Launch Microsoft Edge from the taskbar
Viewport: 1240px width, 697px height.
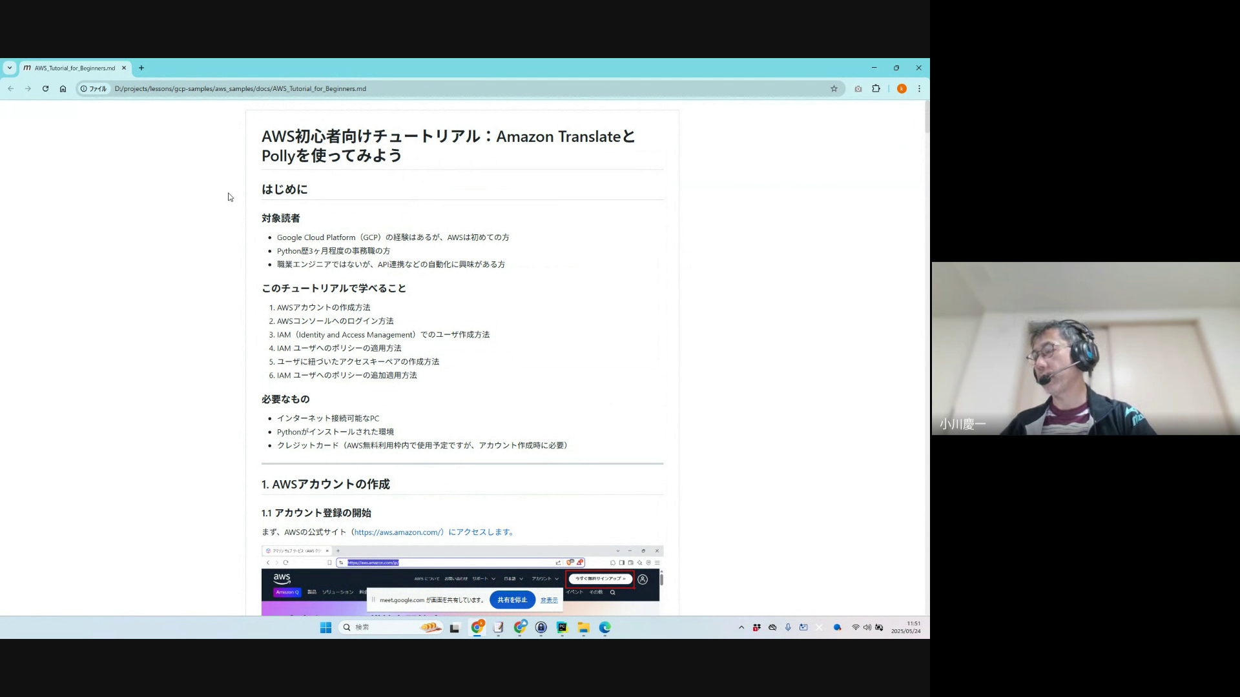[x=604, y=627]
